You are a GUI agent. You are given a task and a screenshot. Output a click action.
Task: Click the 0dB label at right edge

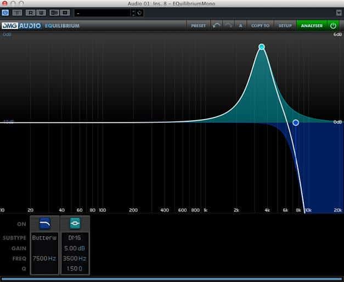(337, 122)
